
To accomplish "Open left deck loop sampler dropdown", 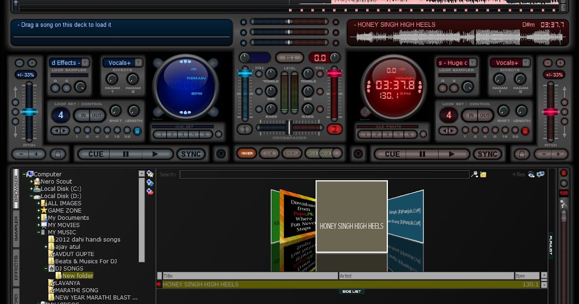I will (x=85, y=63).
